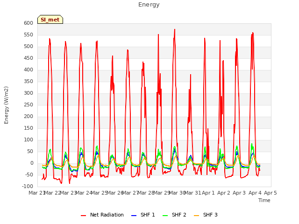The height and width of the screenshot is (224, 299).
Task: Click the 150 y-axis tick label
Action: [x=28, y=128]
